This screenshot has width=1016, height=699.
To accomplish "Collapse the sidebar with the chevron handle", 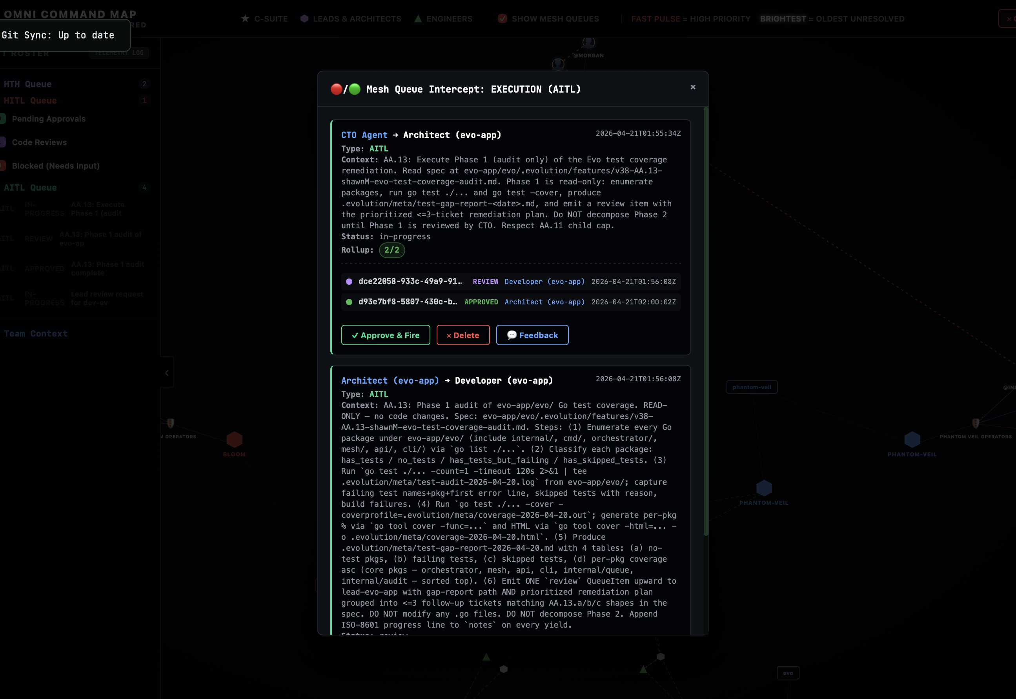I will click(x=167, y=373).
